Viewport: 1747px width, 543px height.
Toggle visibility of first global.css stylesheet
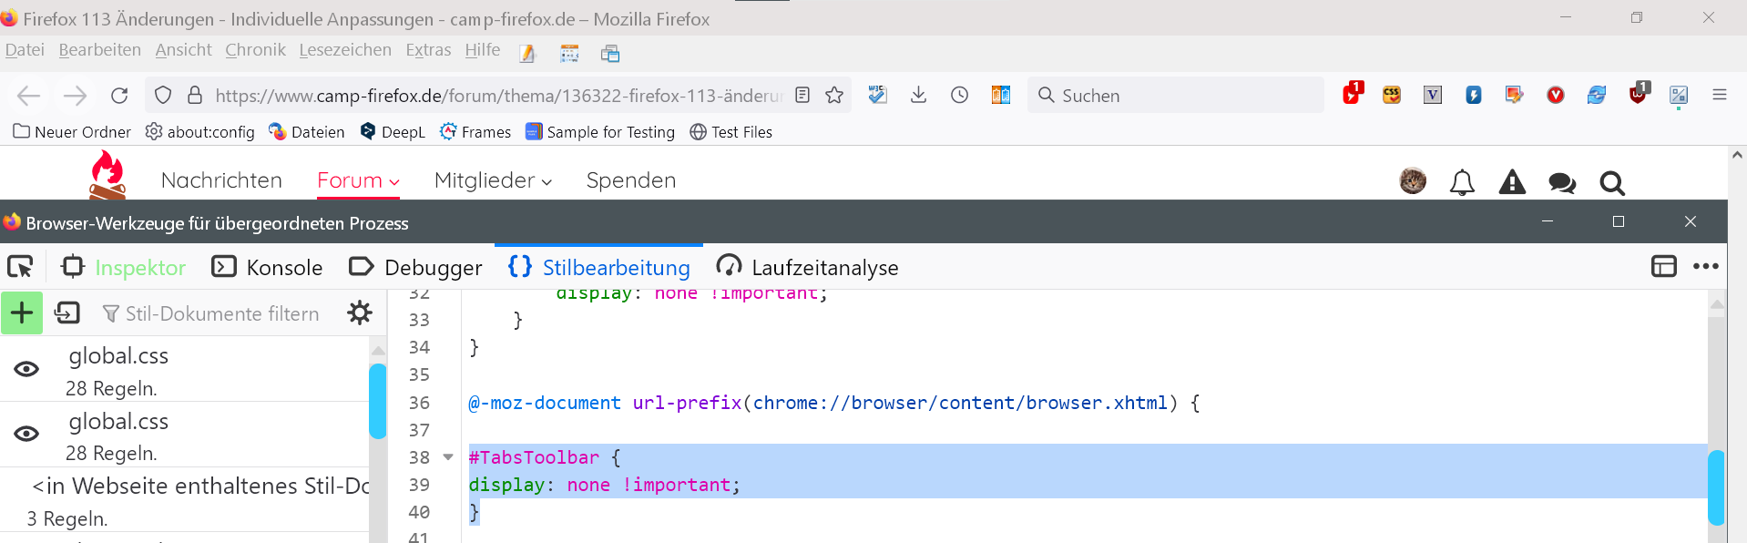click(26, 369)
